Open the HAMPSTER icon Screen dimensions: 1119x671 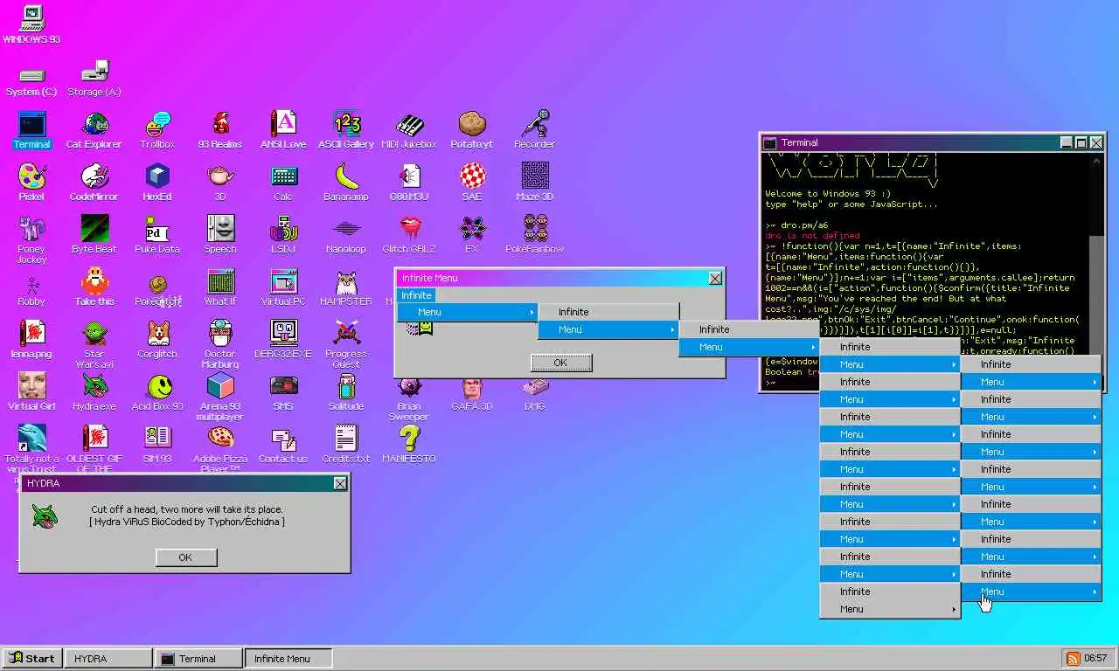click(346, 287)
